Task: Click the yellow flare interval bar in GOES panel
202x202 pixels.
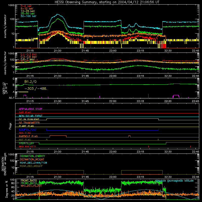Action: click(x=23, y=92)
